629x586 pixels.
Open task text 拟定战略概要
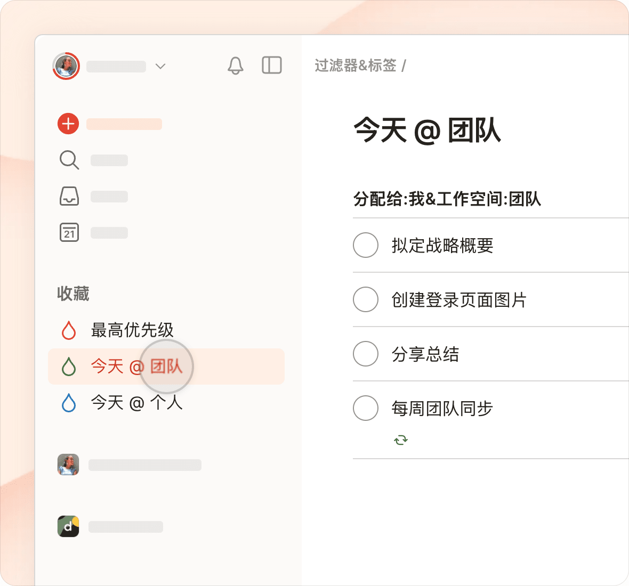442,245
